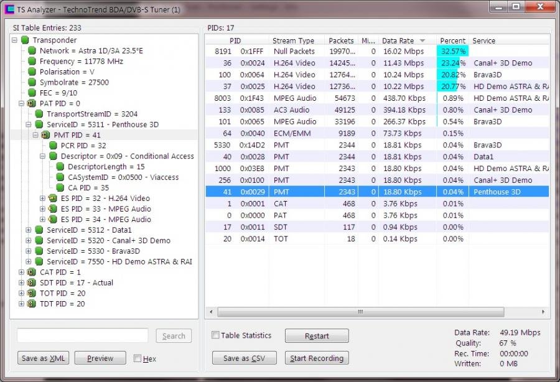Enable the Table Statistics checkbox
This screenshot has height=382, width=560.
point(215,335)
